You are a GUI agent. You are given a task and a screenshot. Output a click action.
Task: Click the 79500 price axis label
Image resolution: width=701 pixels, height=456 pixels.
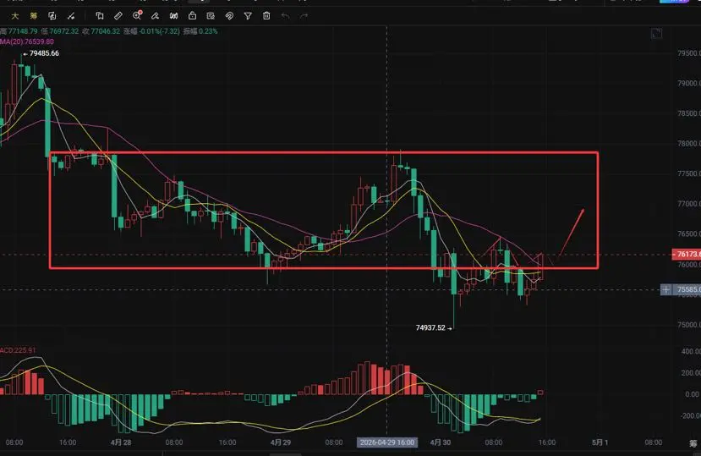click(x=688, y=53)
